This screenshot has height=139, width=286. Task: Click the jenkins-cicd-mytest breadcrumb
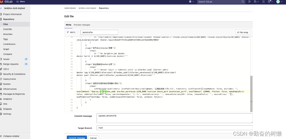point(87,8)
